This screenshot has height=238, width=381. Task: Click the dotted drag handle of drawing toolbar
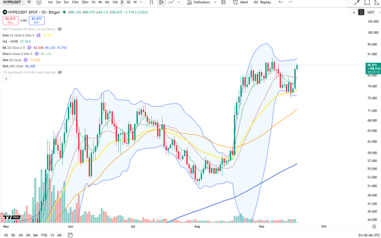pos(349,2)
